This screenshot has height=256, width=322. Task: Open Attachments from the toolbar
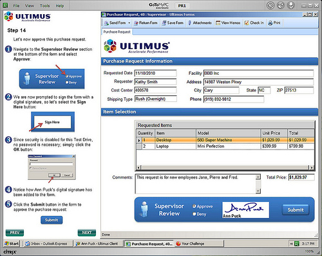[x=200, y=23]
